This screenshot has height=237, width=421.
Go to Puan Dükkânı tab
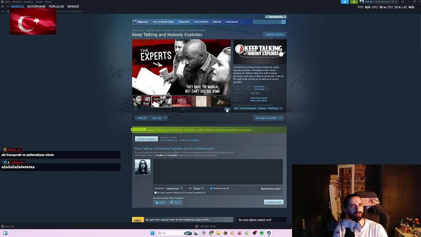point(201,22)
